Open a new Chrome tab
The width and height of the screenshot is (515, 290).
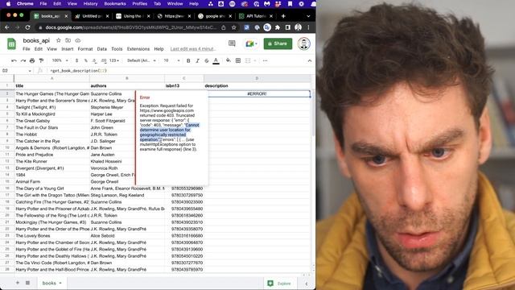[283, 16]
